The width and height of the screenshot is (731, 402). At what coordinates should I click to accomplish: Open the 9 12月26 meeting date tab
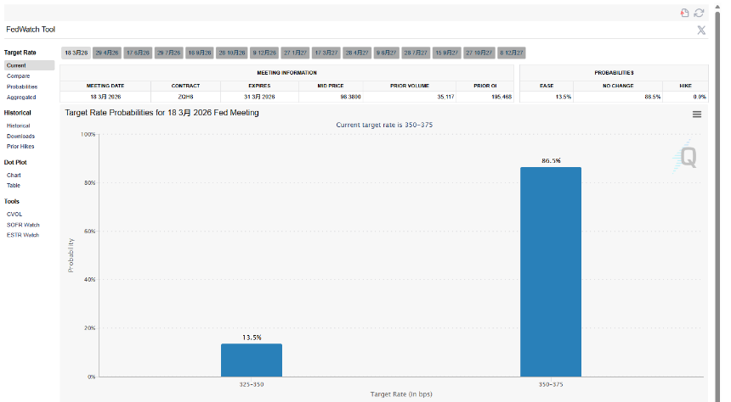point(263,53)
